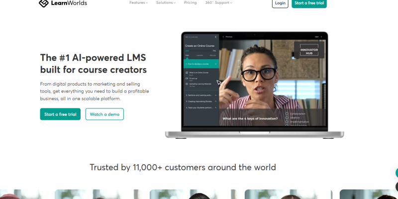Select the Implementation radio option
The height and width of the screenshot is (199, 398).
point(287,121)
